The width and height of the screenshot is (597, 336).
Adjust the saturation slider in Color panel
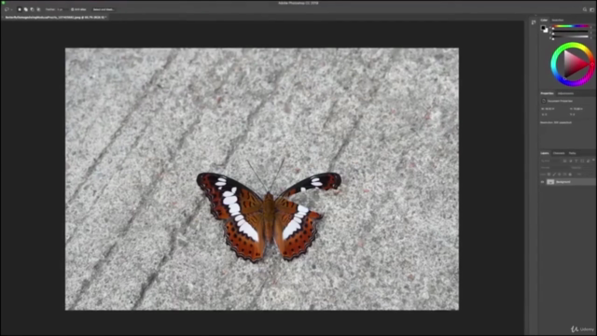pyautogui.click(x=570, y=31)
